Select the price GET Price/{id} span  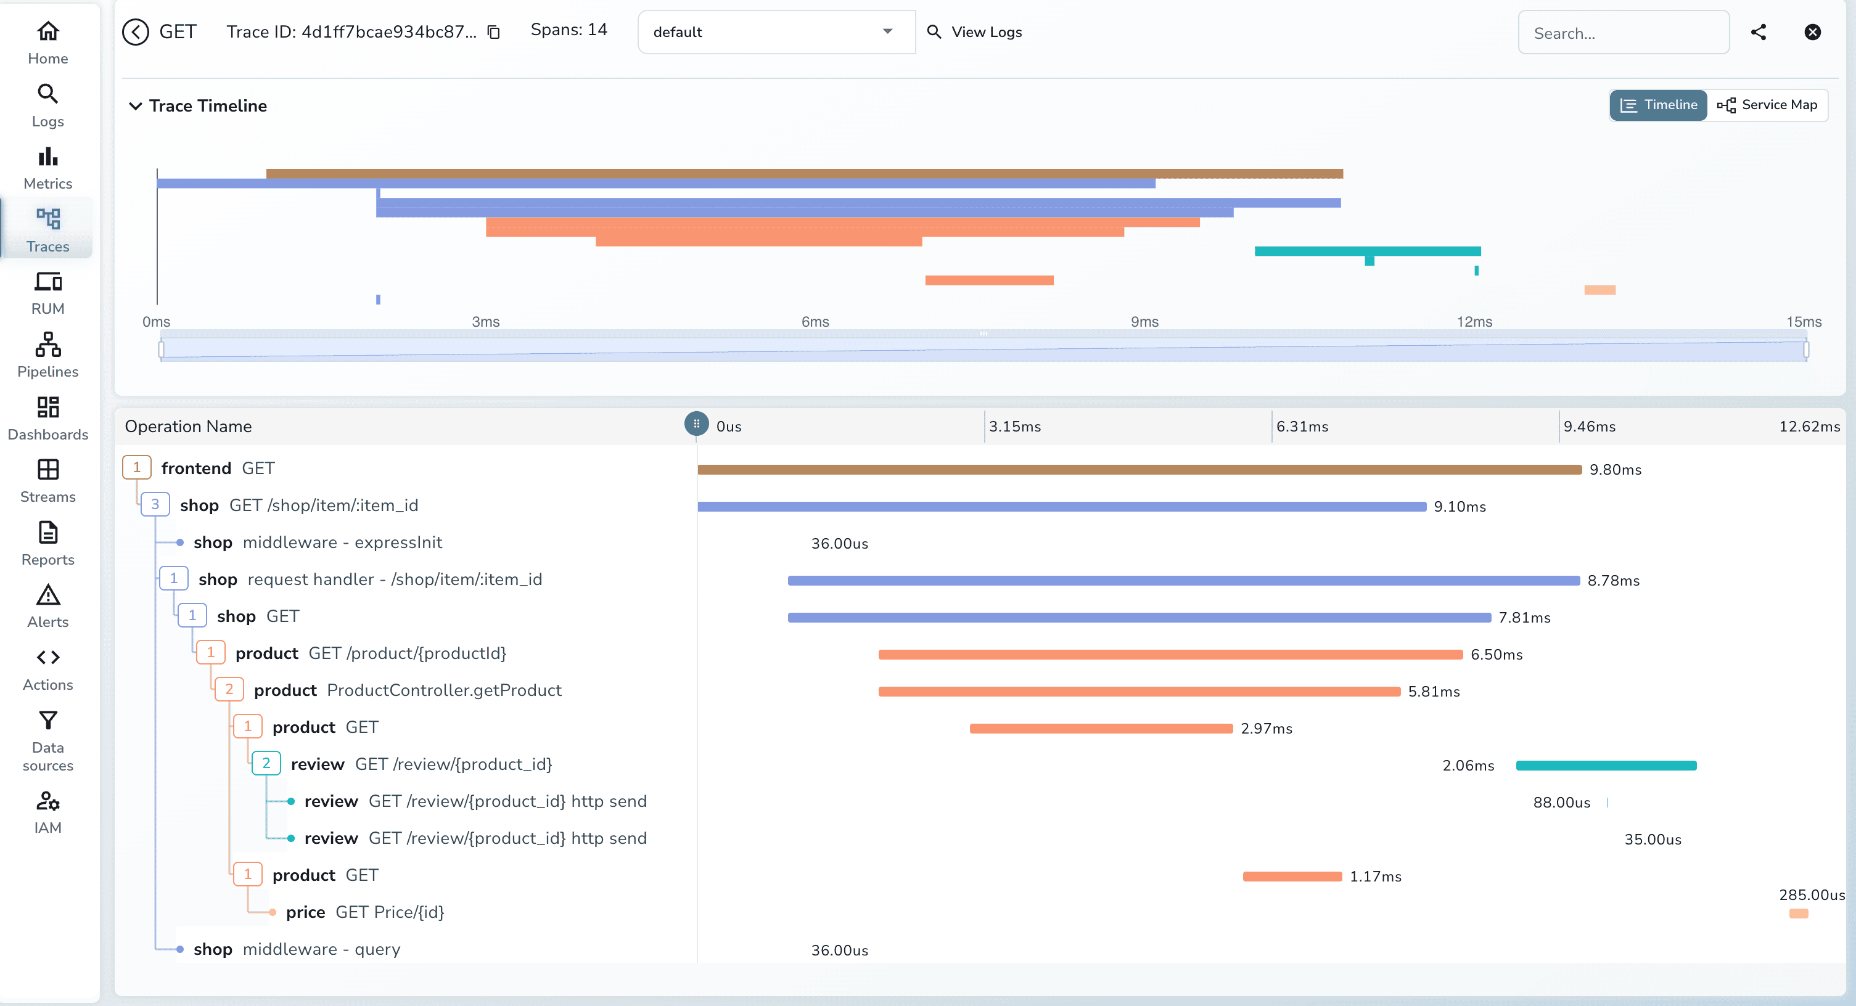[x=364, y=912]
